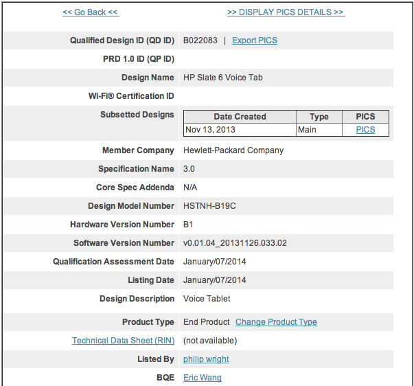The width and height of the screenshot is (414, 386).
Task: Click the 'Product Type' label
Action: [x=148, y=322]
